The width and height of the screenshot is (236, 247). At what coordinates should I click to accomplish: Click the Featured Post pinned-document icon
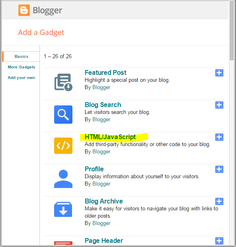(x=63, y=82)
